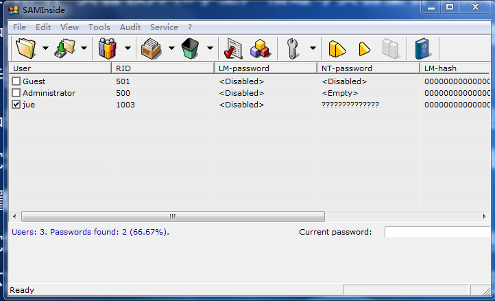This screenshot has width=495, height=301.
Task: Click the add users people icon
Action: [108, 48]
